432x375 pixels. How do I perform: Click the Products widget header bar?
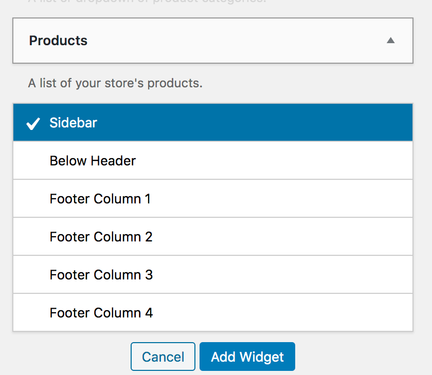[x=212, y=41]
